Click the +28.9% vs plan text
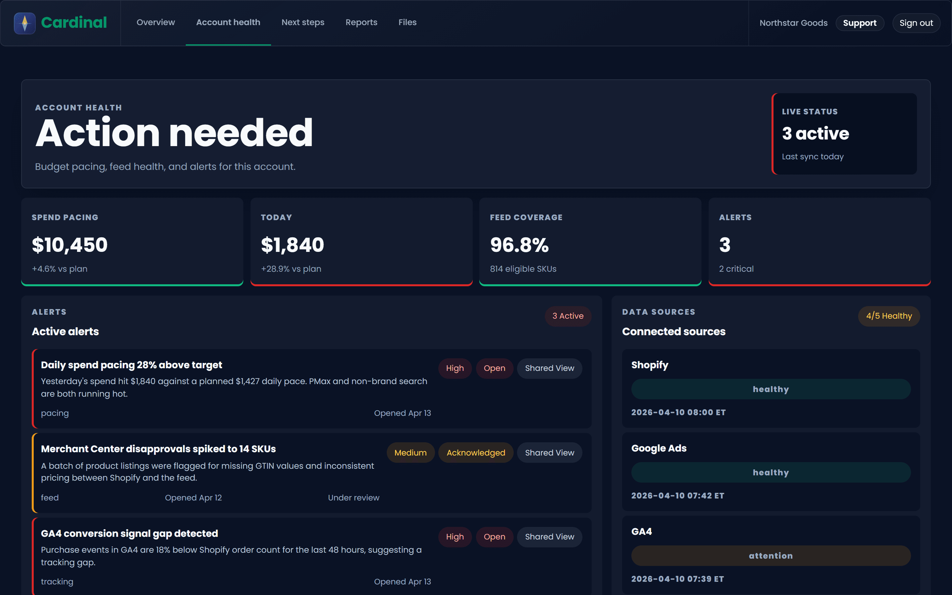952x595 pixels. [291, 269]
